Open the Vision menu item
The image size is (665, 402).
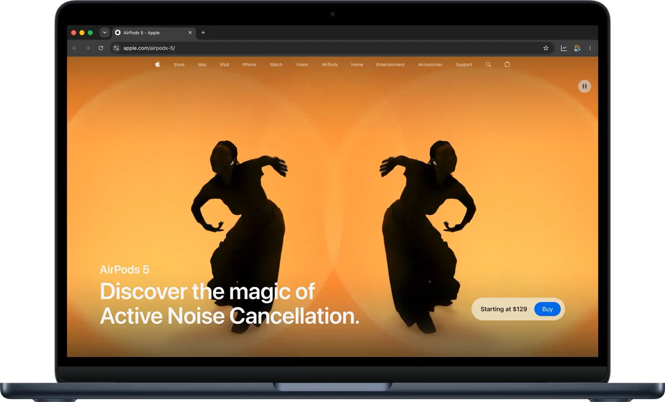coord(302,65)
